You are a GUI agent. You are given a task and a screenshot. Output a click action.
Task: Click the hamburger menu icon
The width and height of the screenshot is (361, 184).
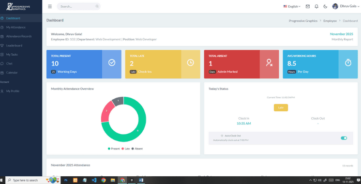pos(50,6)
